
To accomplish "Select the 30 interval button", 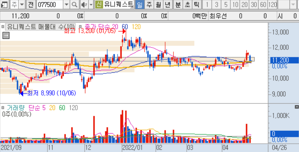I will (x=253, y=5).
